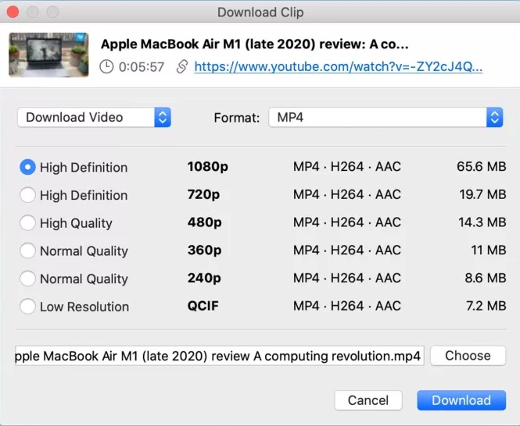Open the YouTube video URL link
This screenshot has height=426, width=520.
click(339, 67)
